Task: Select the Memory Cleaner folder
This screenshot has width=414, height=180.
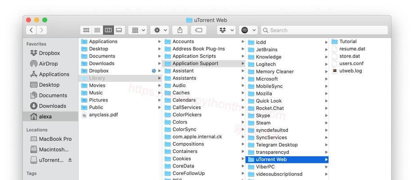Action: tap(287, 72)
